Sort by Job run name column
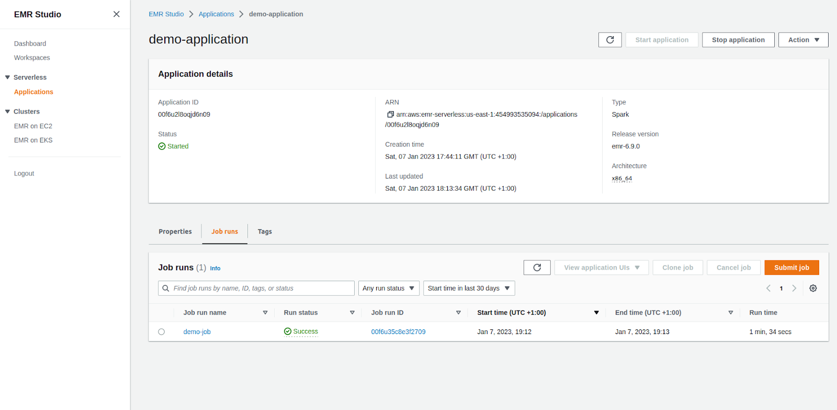 pyautogui.click(x=265, y=313)
